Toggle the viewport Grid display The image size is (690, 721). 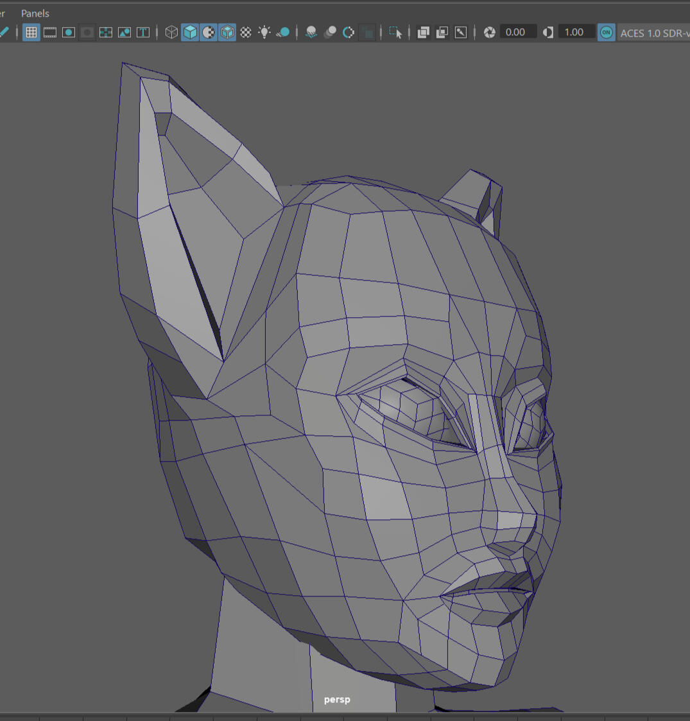pyautogui.click(x=31, y=32)
